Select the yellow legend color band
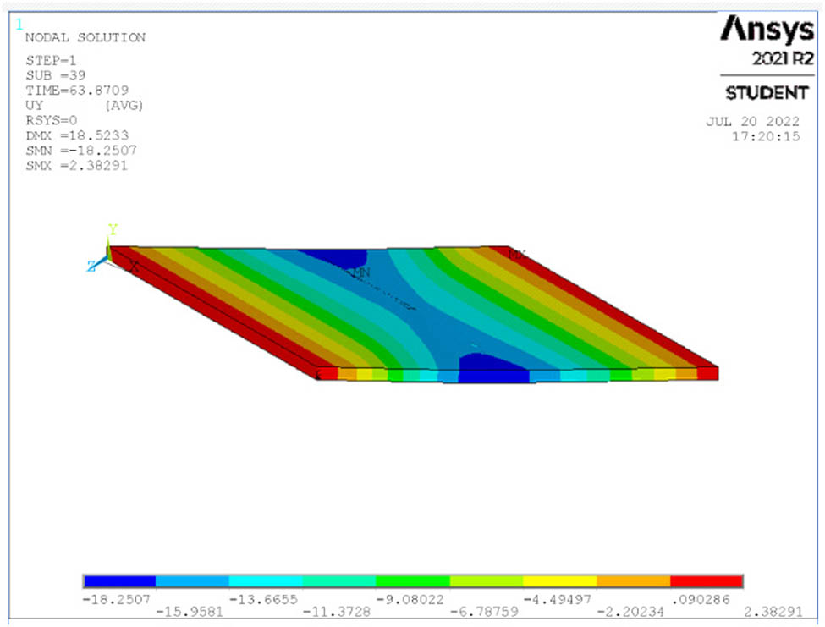The image size is (825, 627). click(559, 581)
